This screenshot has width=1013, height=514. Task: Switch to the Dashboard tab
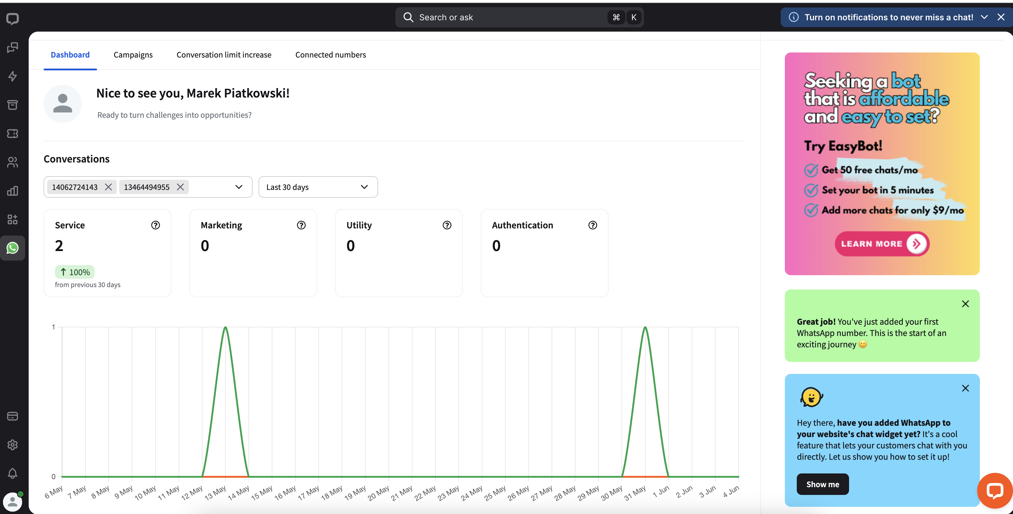[x=70, y=55]
